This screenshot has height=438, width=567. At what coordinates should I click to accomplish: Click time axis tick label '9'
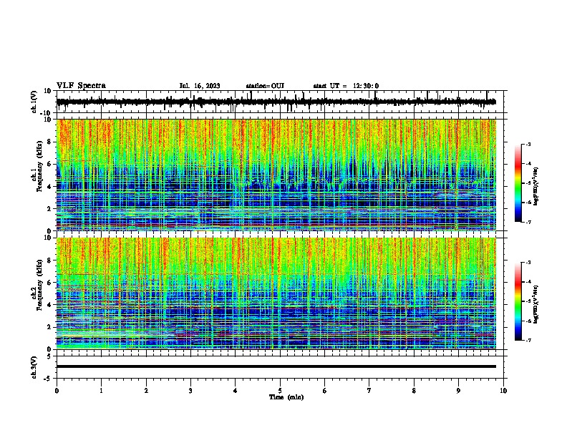[x=458, y=391]
